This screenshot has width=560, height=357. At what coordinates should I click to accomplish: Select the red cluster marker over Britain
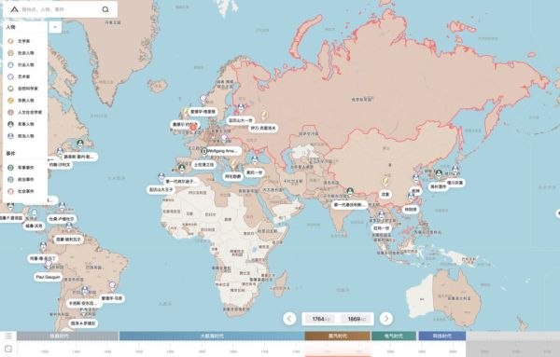point(193,127)
